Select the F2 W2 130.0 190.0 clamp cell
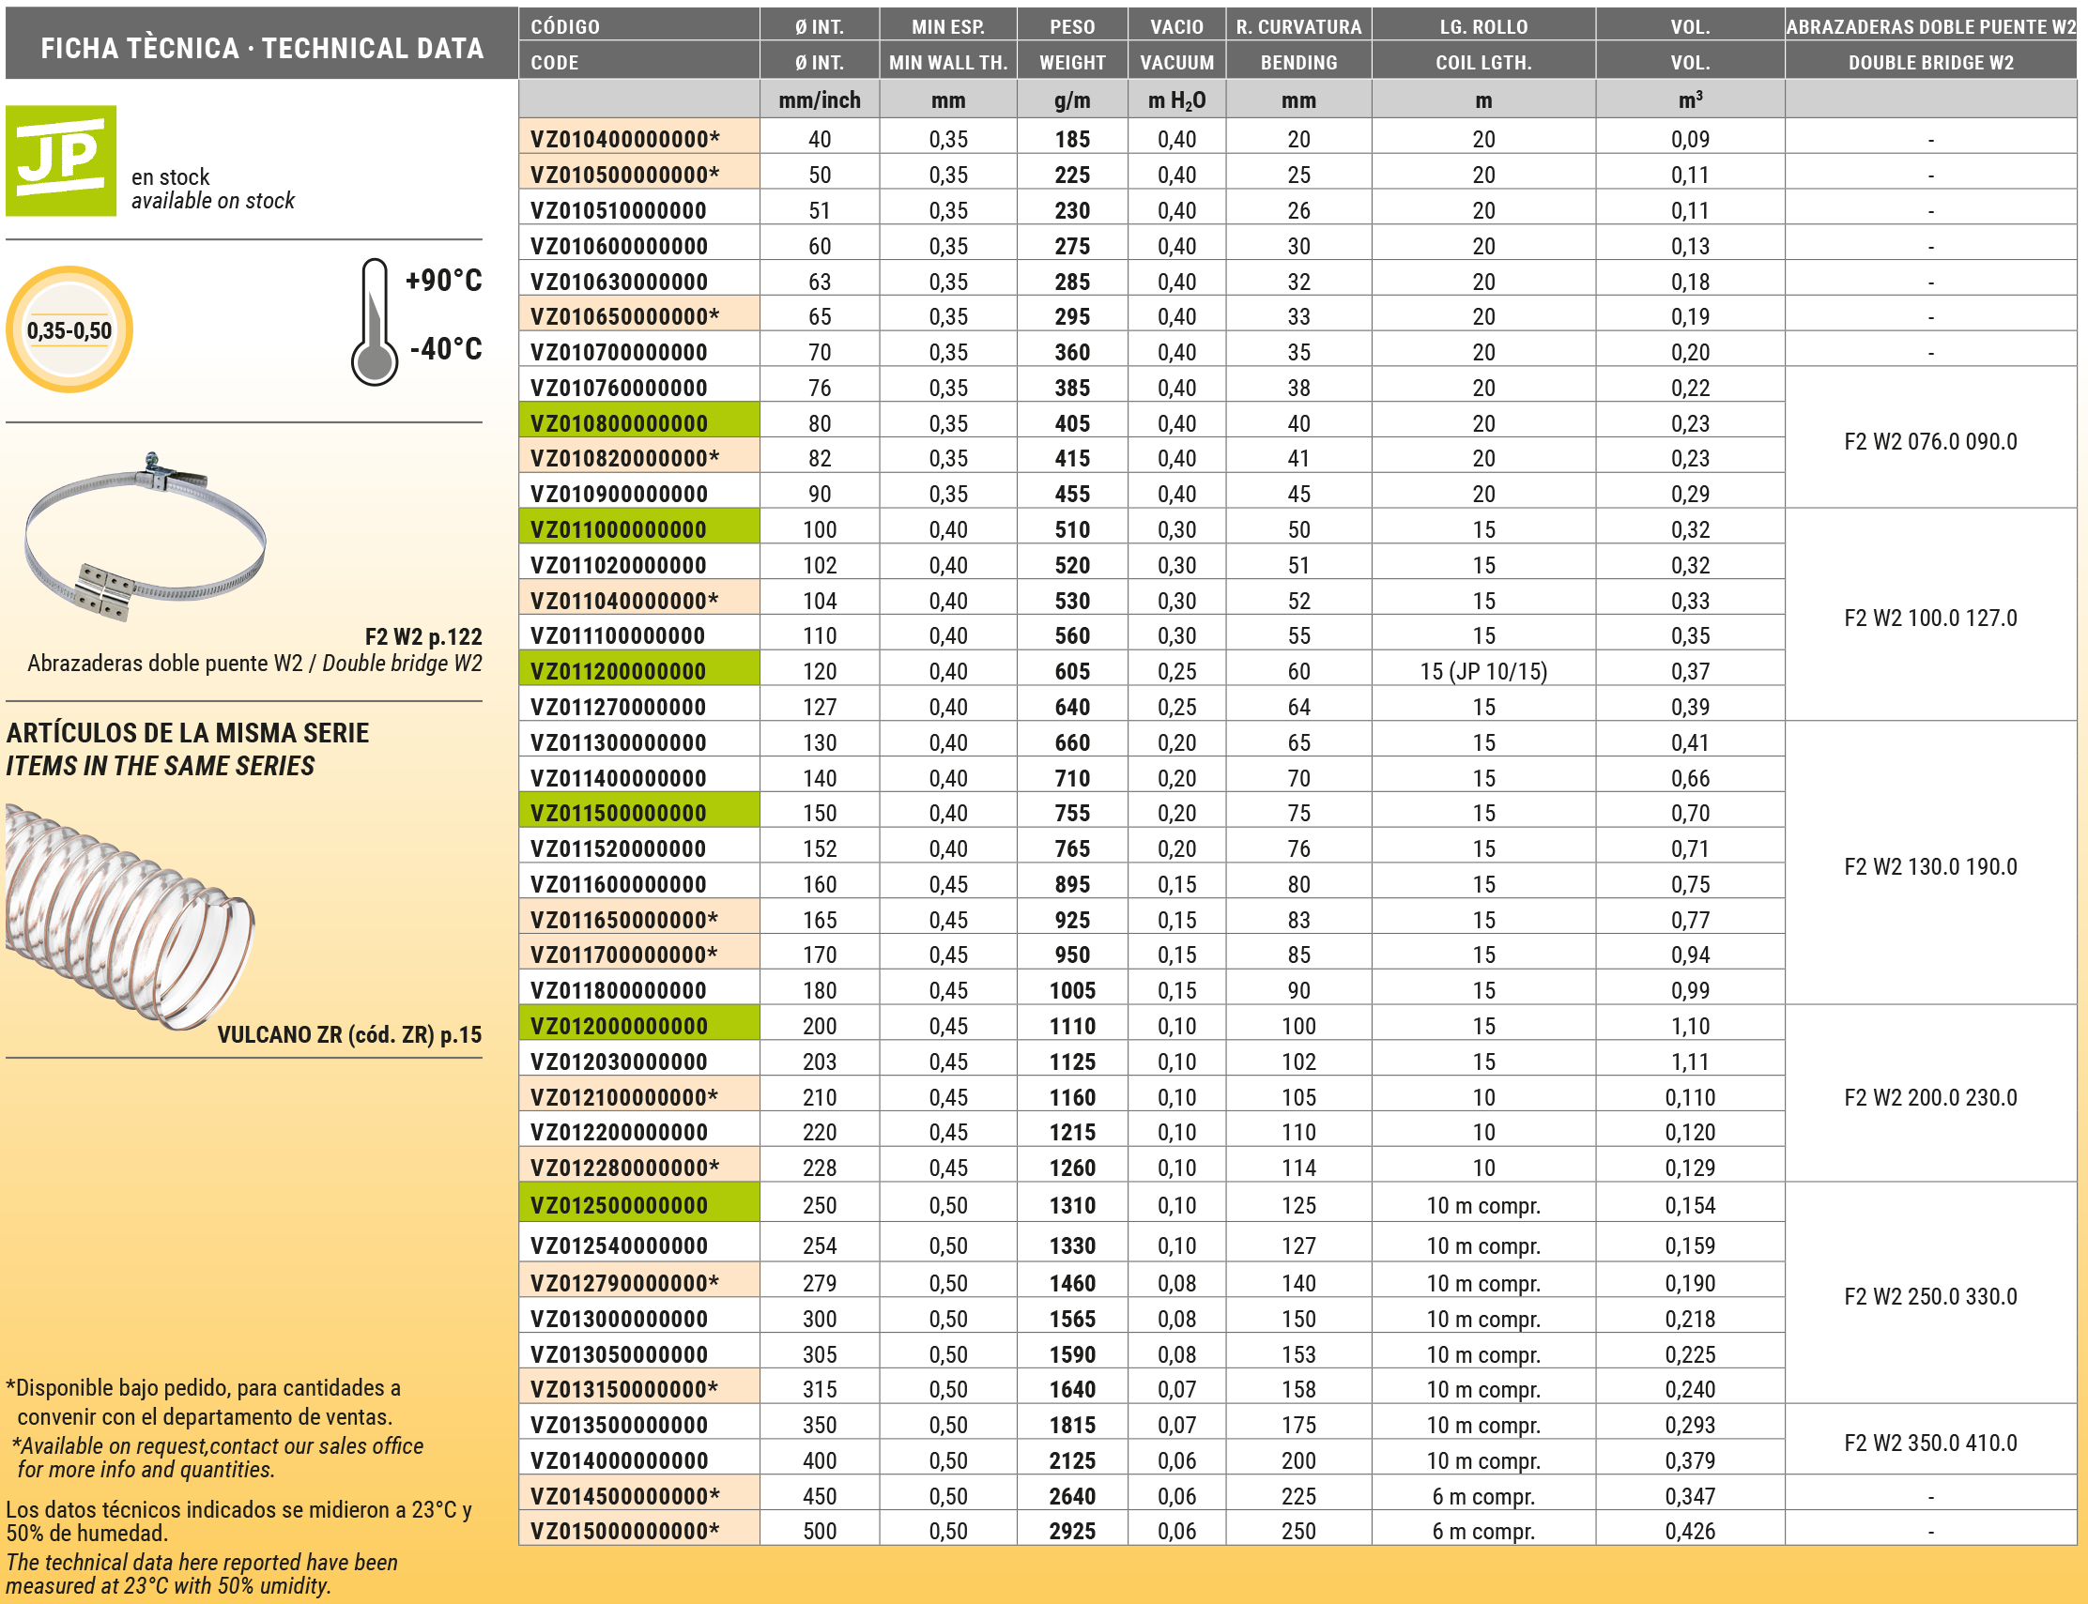Image resolution: width=2088 pixels, height=1604 pixels. point(1929,866)
